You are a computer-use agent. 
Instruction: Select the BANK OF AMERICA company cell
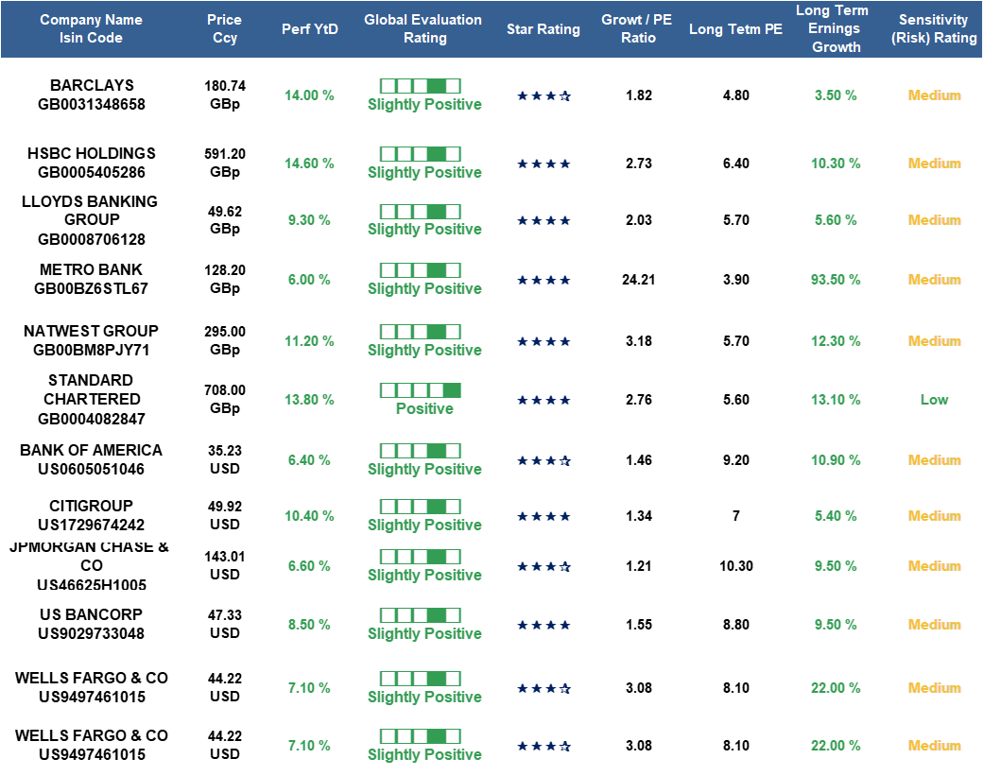point(92,459)
